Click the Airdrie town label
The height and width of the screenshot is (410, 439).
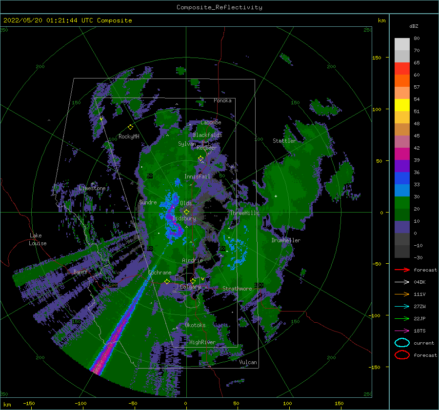coord(192,260)
